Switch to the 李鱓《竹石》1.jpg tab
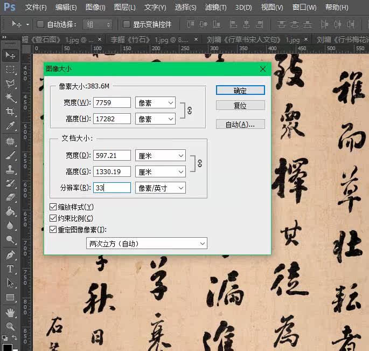The height and width of the screenshot is (351, 369). 149,39
